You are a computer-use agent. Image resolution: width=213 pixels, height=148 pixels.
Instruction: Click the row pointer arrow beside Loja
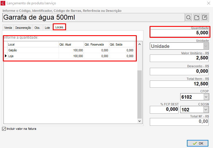click(5, 56)
